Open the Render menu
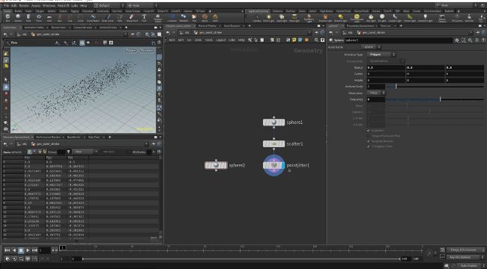 pyautogui.click(x=24, y=5)
